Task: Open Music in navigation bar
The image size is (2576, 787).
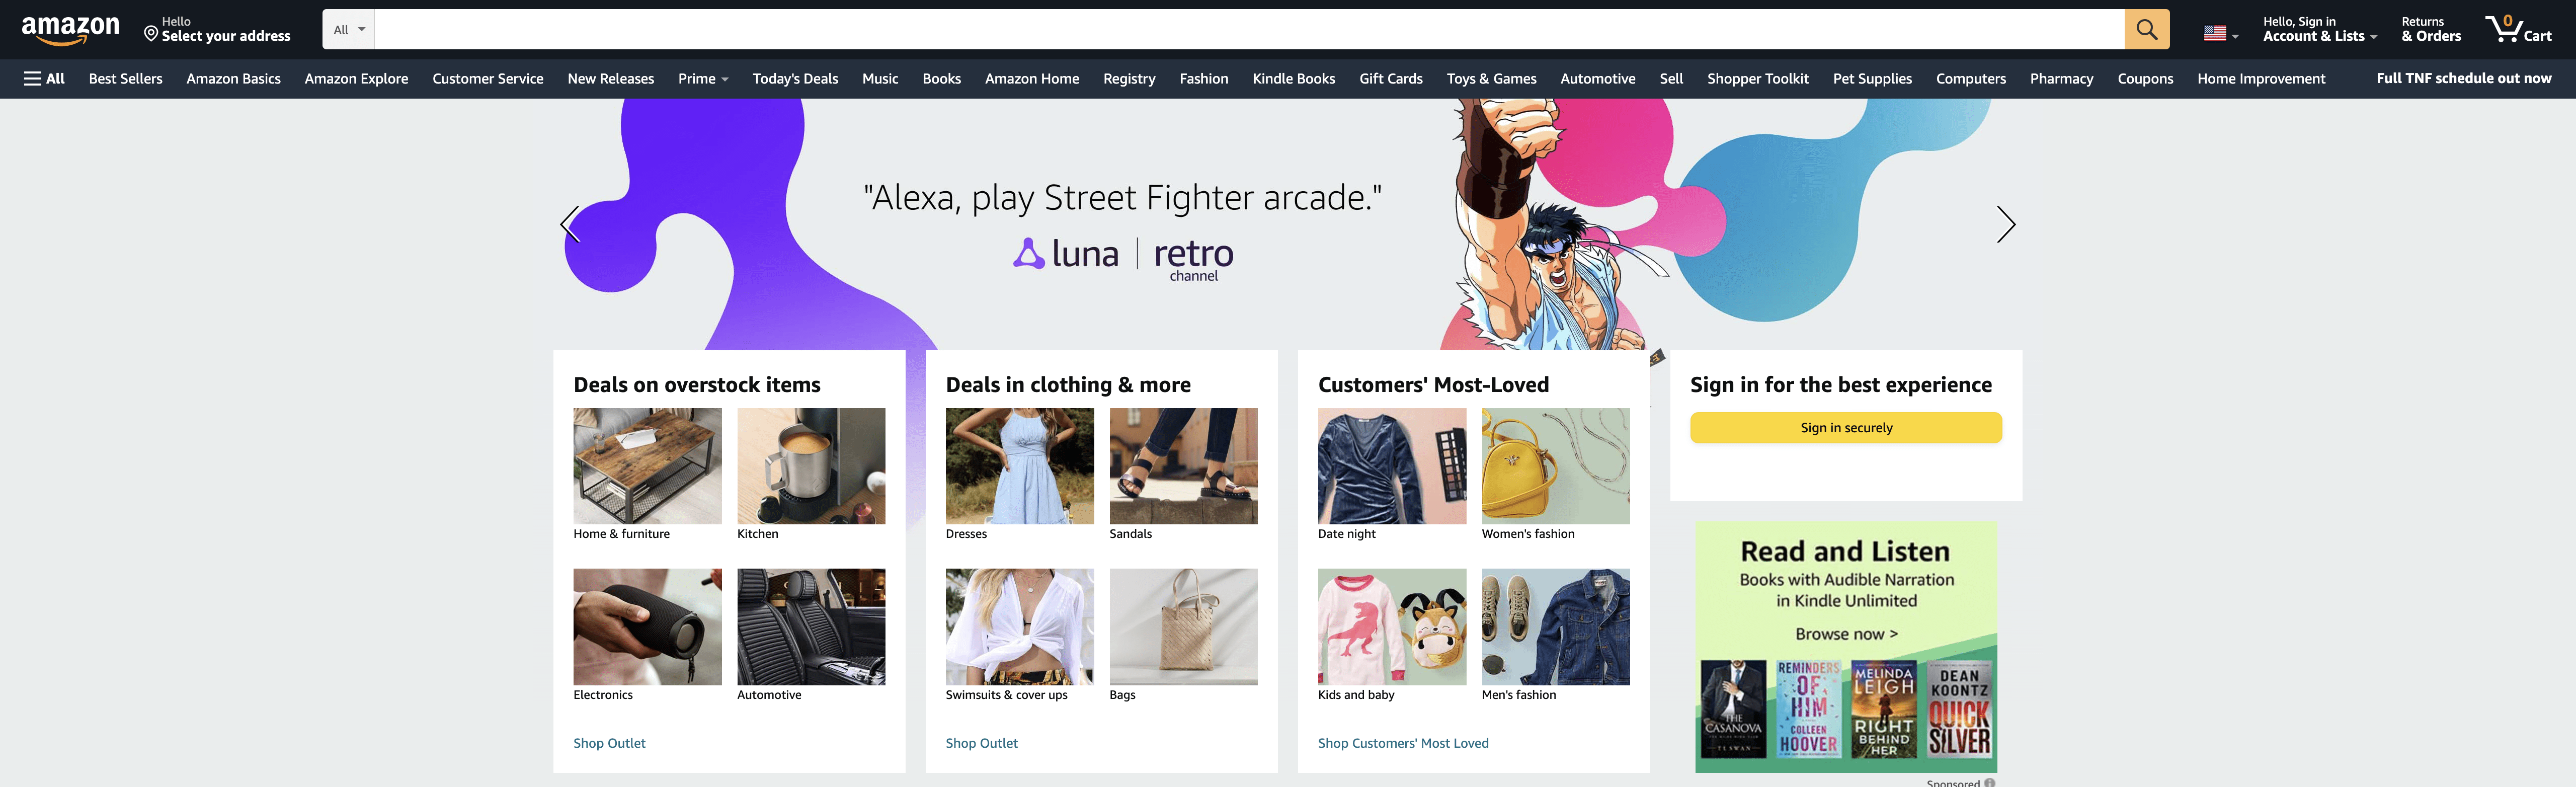Action: pyautogui.click(x=880, y=79)
